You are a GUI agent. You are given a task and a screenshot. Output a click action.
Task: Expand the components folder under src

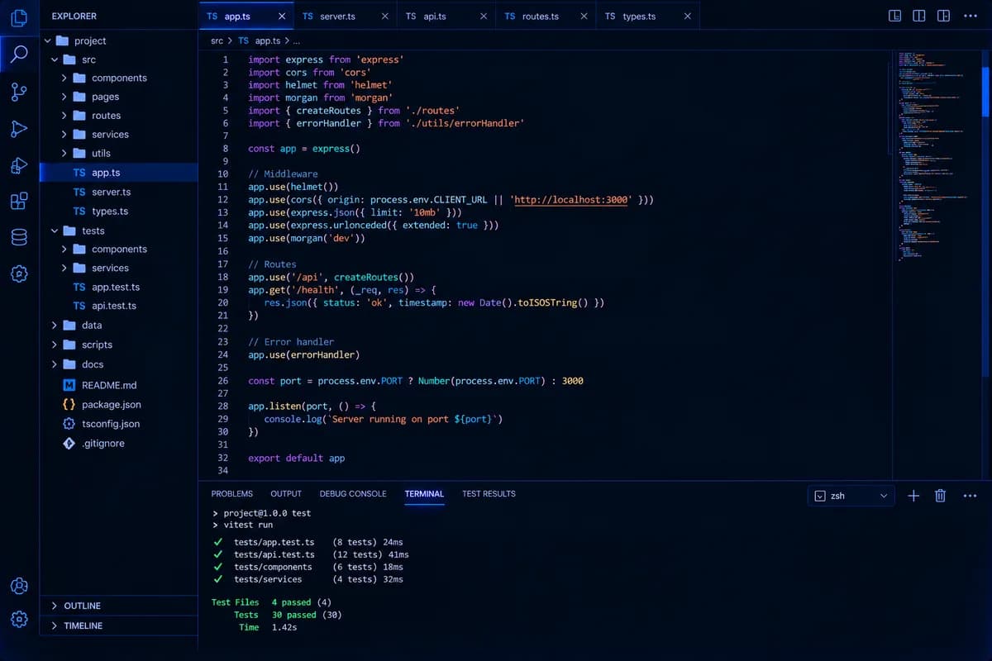click(x=64, y=78)
